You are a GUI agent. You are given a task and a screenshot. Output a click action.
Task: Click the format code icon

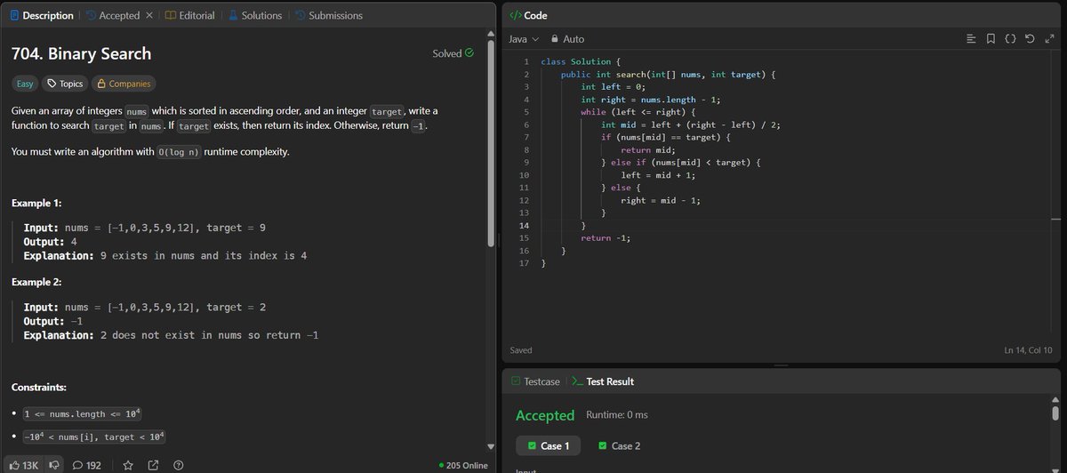click(x=971, y=39)
